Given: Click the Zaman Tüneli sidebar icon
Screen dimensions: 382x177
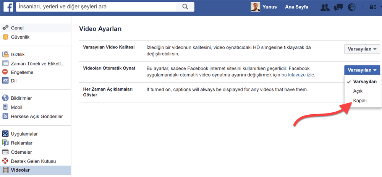Looking at the screenshot, I should 5,63.
